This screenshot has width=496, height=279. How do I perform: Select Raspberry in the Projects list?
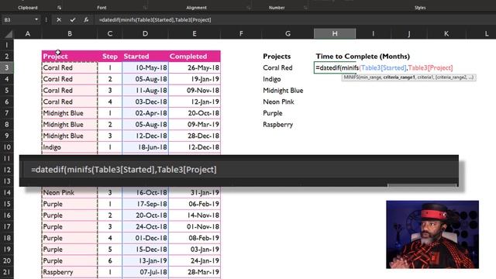(277, 125)
